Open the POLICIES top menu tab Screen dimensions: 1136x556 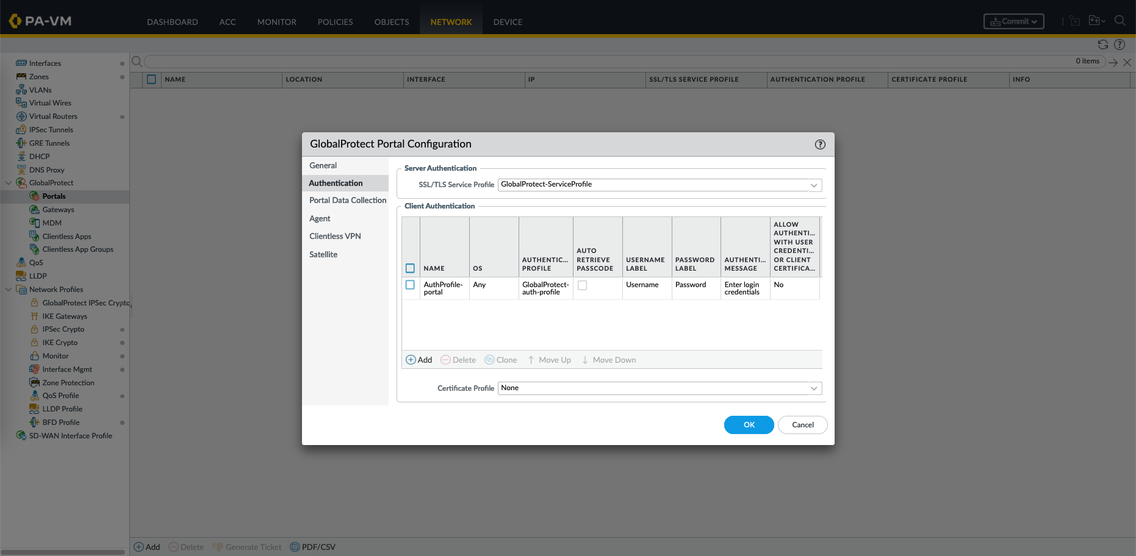pyautogui.click(x=335, y=22)
